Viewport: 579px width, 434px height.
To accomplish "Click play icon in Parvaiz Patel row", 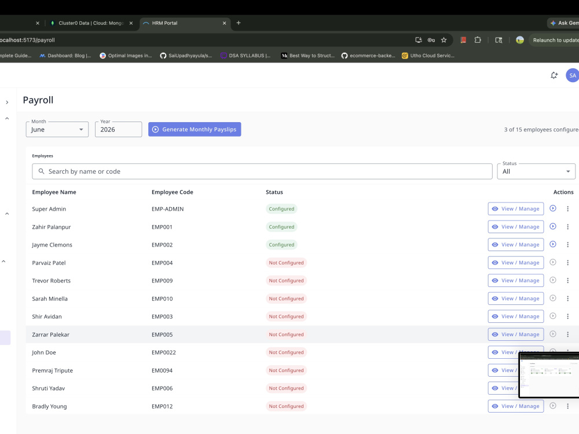I will click(553, 262).
